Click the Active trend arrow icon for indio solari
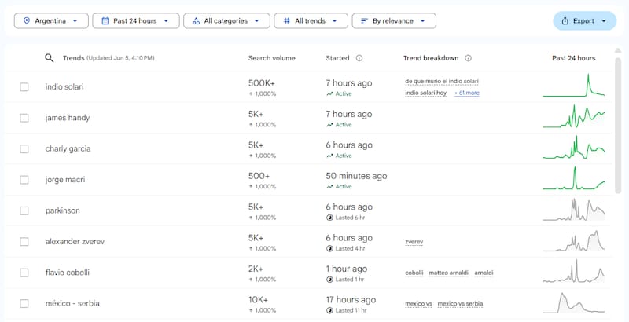The height and width of the screenshot is (322, 629). click(329, 93)
